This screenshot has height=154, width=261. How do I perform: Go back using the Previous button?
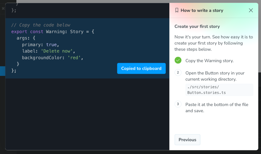coord(187,140)
